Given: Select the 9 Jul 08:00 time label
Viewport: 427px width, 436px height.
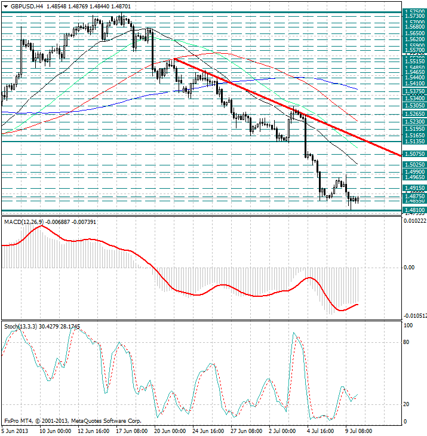Looking at the screenshot, I should pos(358,431).
